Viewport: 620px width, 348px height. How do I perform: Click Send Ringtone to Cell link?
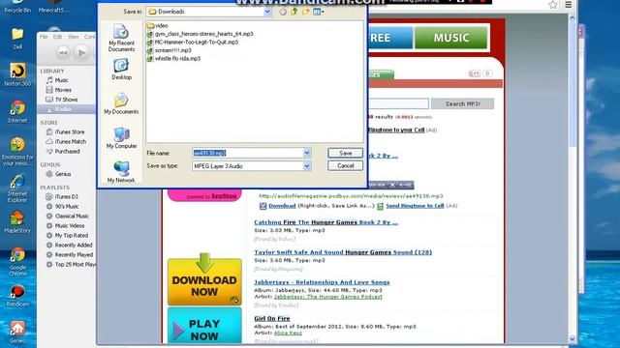click(x=415, y=206)
